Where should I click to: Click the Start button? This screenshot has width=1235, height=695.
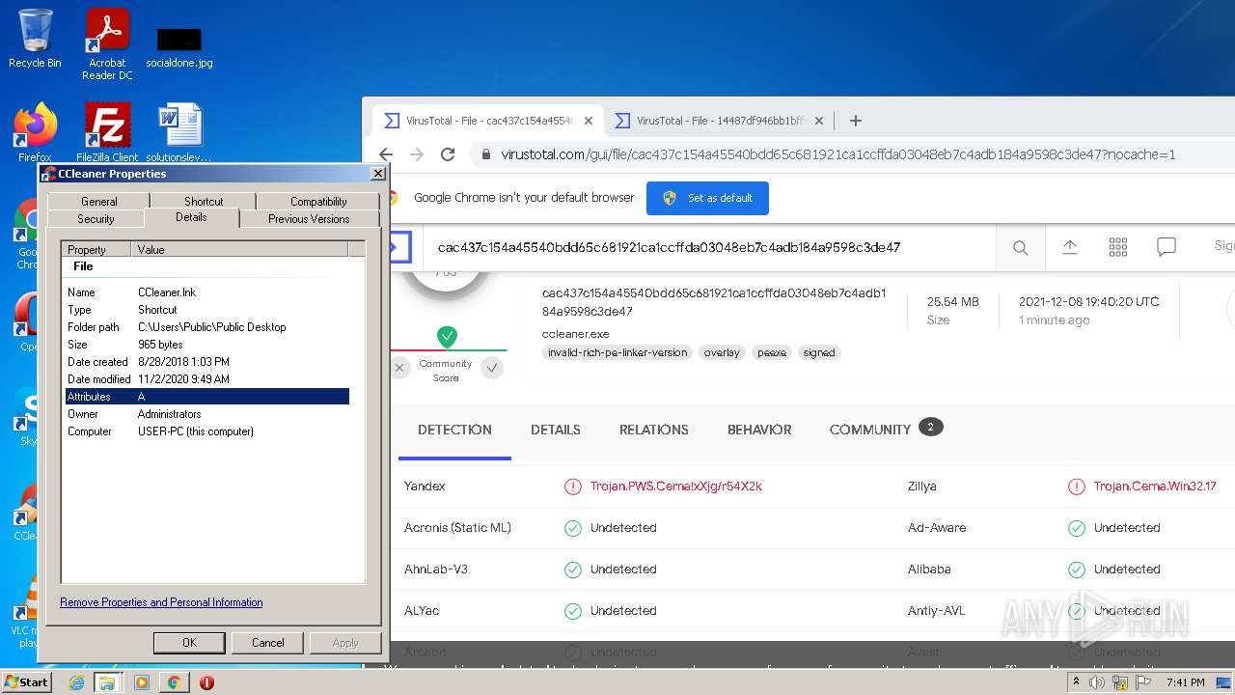tap(26, 682)
